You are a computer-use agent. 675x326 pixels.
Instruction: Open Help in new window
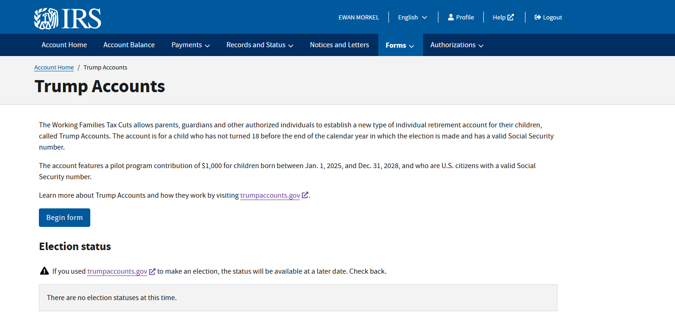pos(503,17)
